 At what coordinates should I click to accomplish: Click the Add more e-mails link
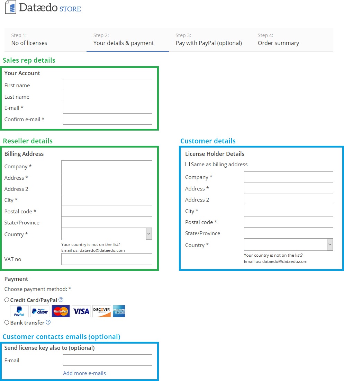(84, 373)
